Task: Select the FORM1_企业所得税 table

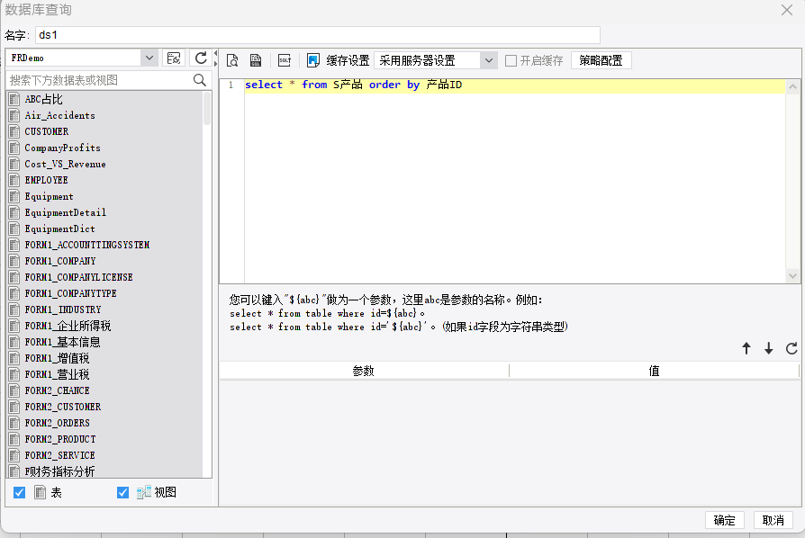Action: 68,326
